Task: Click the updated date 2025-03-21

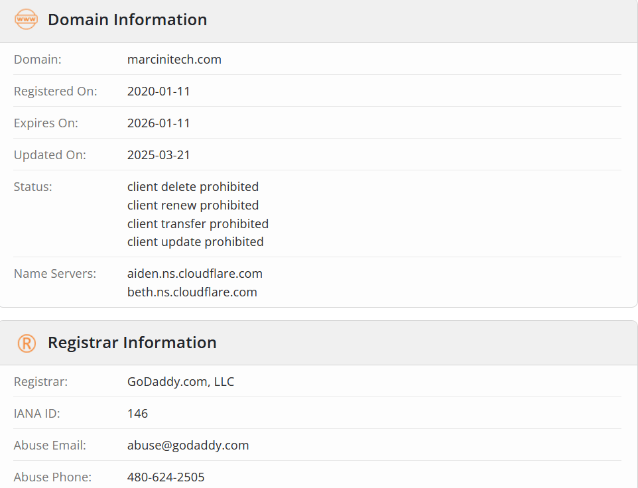Action: tap(159, 155)
